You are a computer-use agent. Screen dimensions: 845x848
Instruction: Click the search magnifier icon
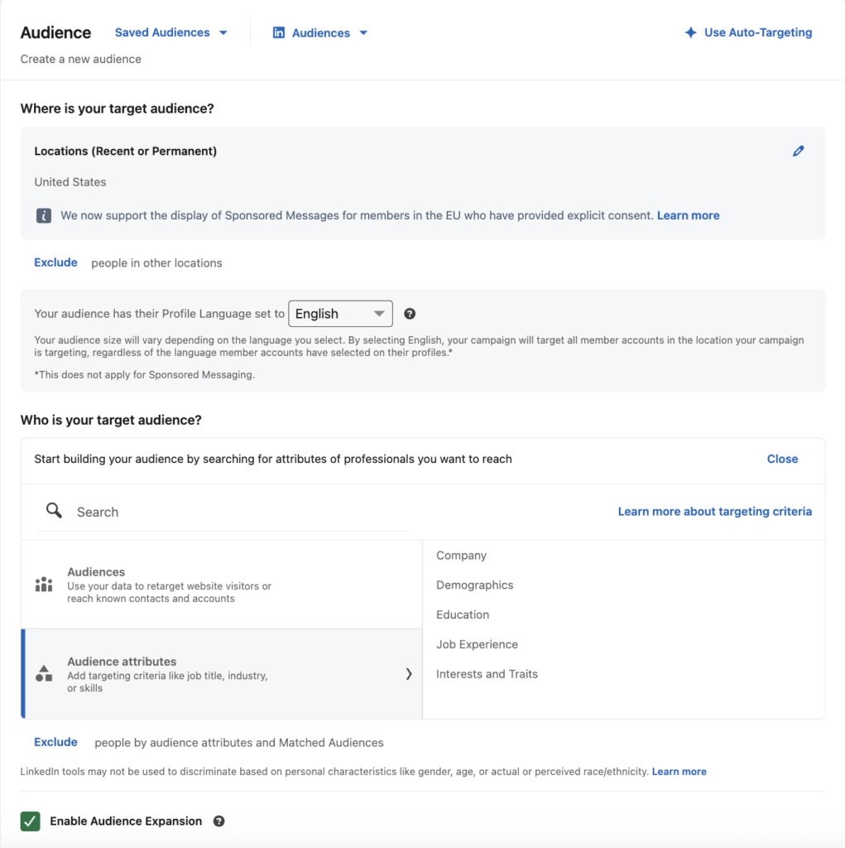[54, 510]
